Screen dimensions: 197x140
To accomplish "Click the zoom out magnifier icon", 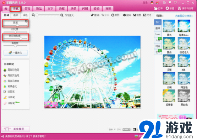I will (33, 15).
